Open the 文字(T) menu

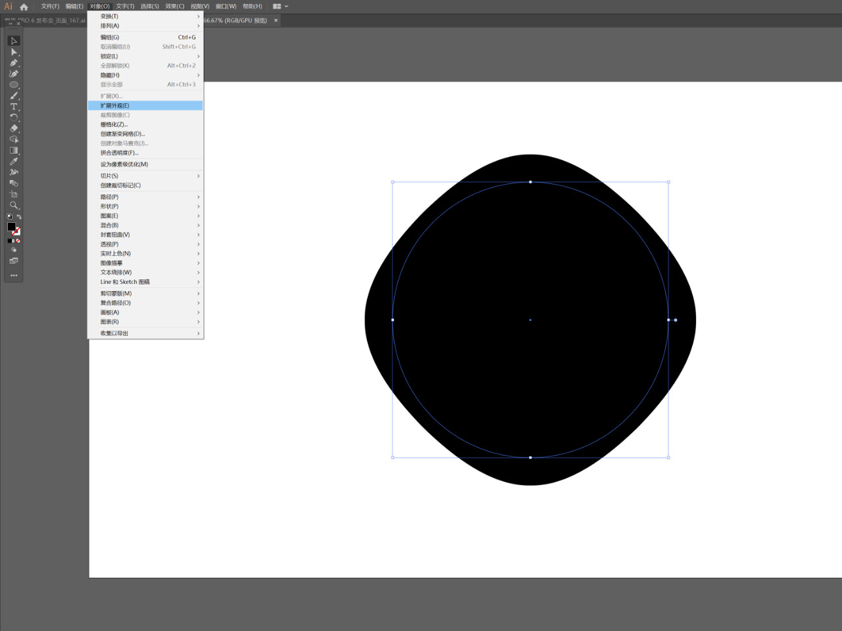(125, 6)
